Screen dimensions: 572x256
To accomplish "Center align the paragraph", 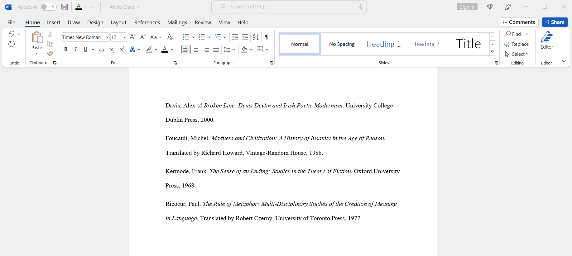I will pyautogui.click(x=196, y=50).
